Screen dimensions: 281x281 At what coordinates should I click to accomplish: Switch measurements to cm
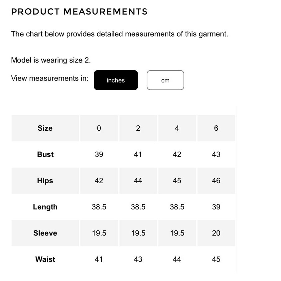[165, 80]
